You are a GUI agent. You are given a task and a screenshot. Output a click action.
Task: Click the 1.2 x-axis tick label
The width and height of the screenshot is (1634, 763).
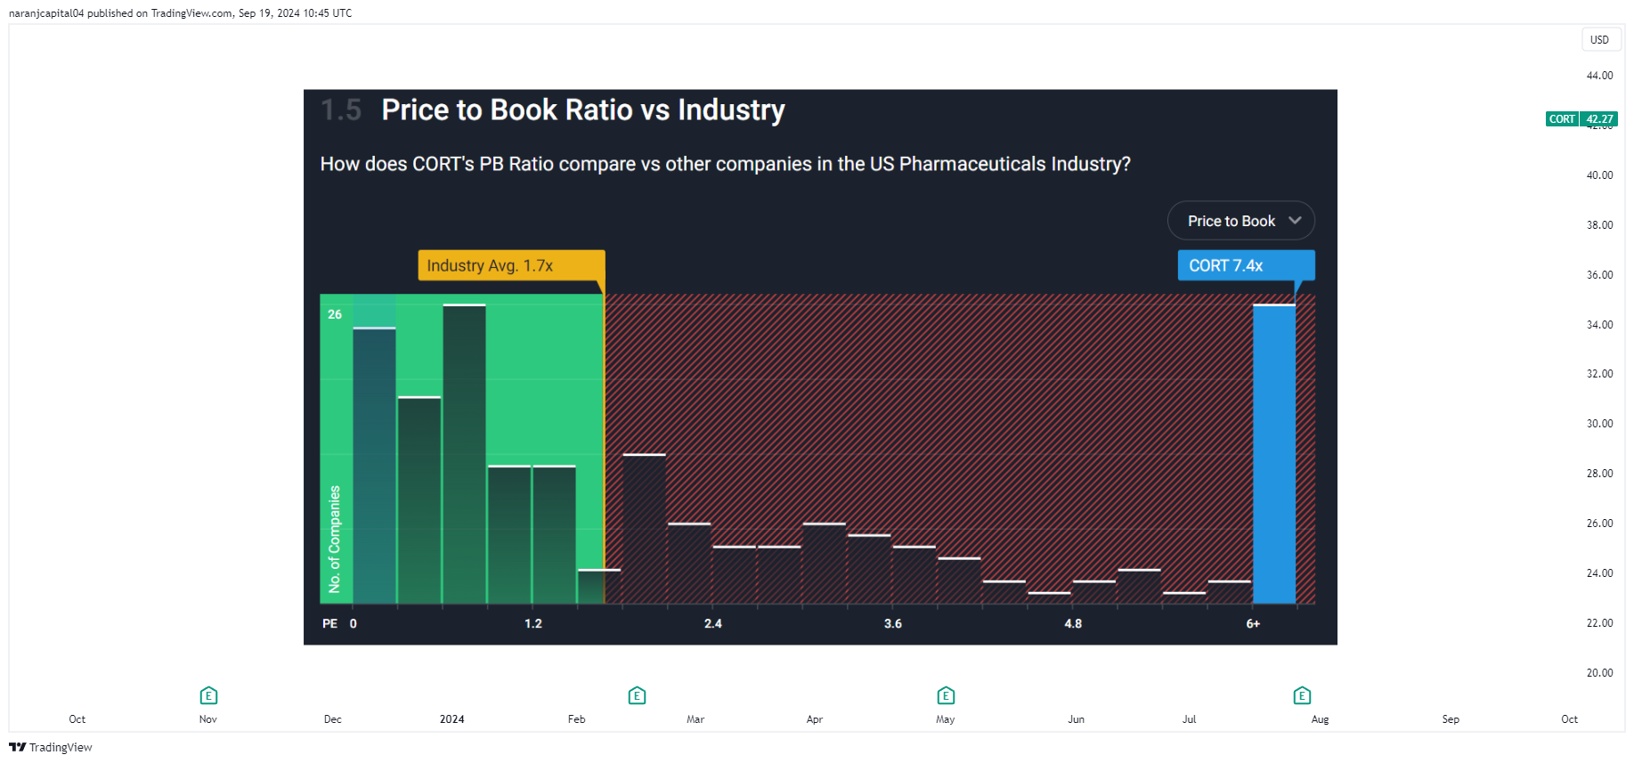pos(533,624)
